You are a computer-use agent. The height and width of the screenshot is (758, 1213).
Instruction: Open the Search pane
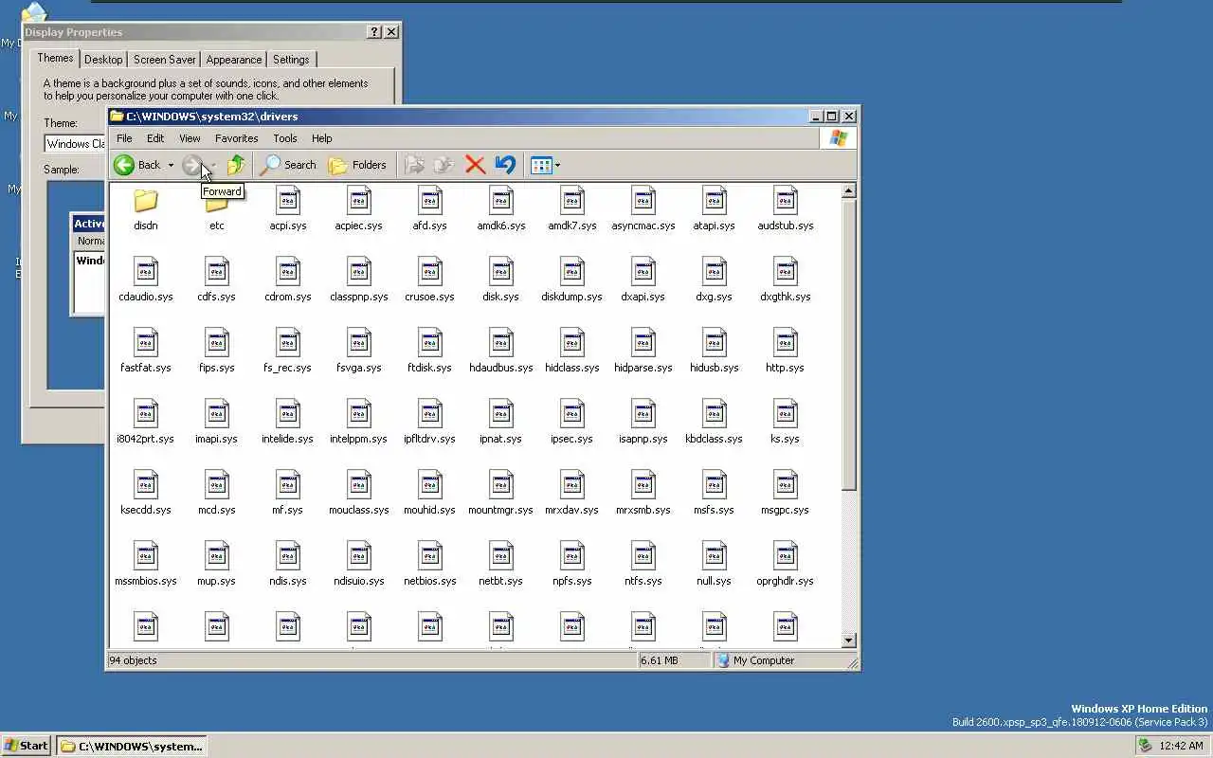288,165
